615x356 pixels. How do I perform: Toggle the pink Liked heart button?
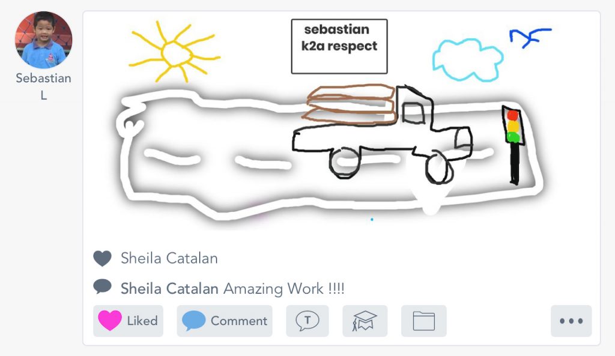click(x=127, y=321)
